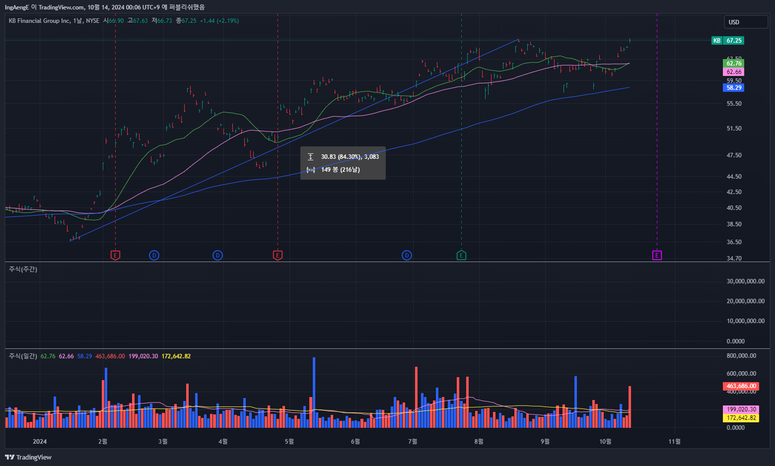Click the 55.50 price scale label
The image size is (775, 466).
click(x=734, y=104)
